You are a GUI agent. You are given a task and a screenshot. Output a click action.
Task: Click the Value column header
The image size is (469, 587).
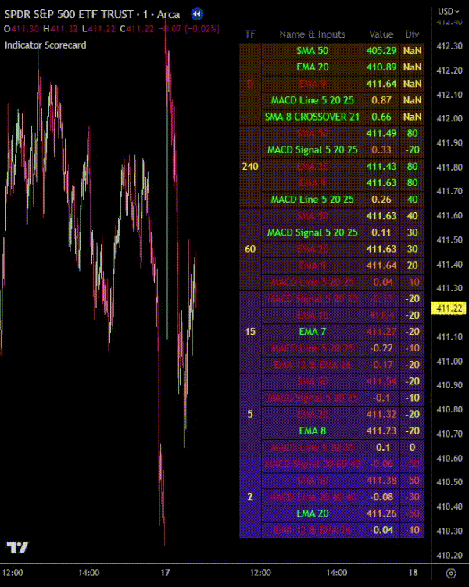click(x=381, y=34)
